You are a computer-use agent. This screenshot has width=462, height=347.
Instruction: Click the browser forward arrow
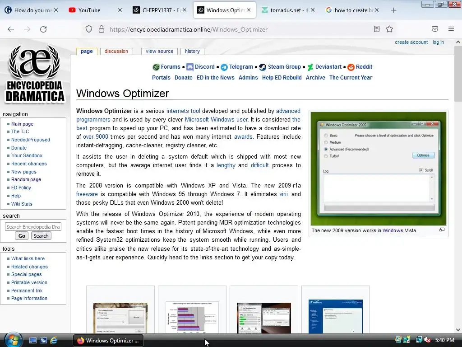27,29
